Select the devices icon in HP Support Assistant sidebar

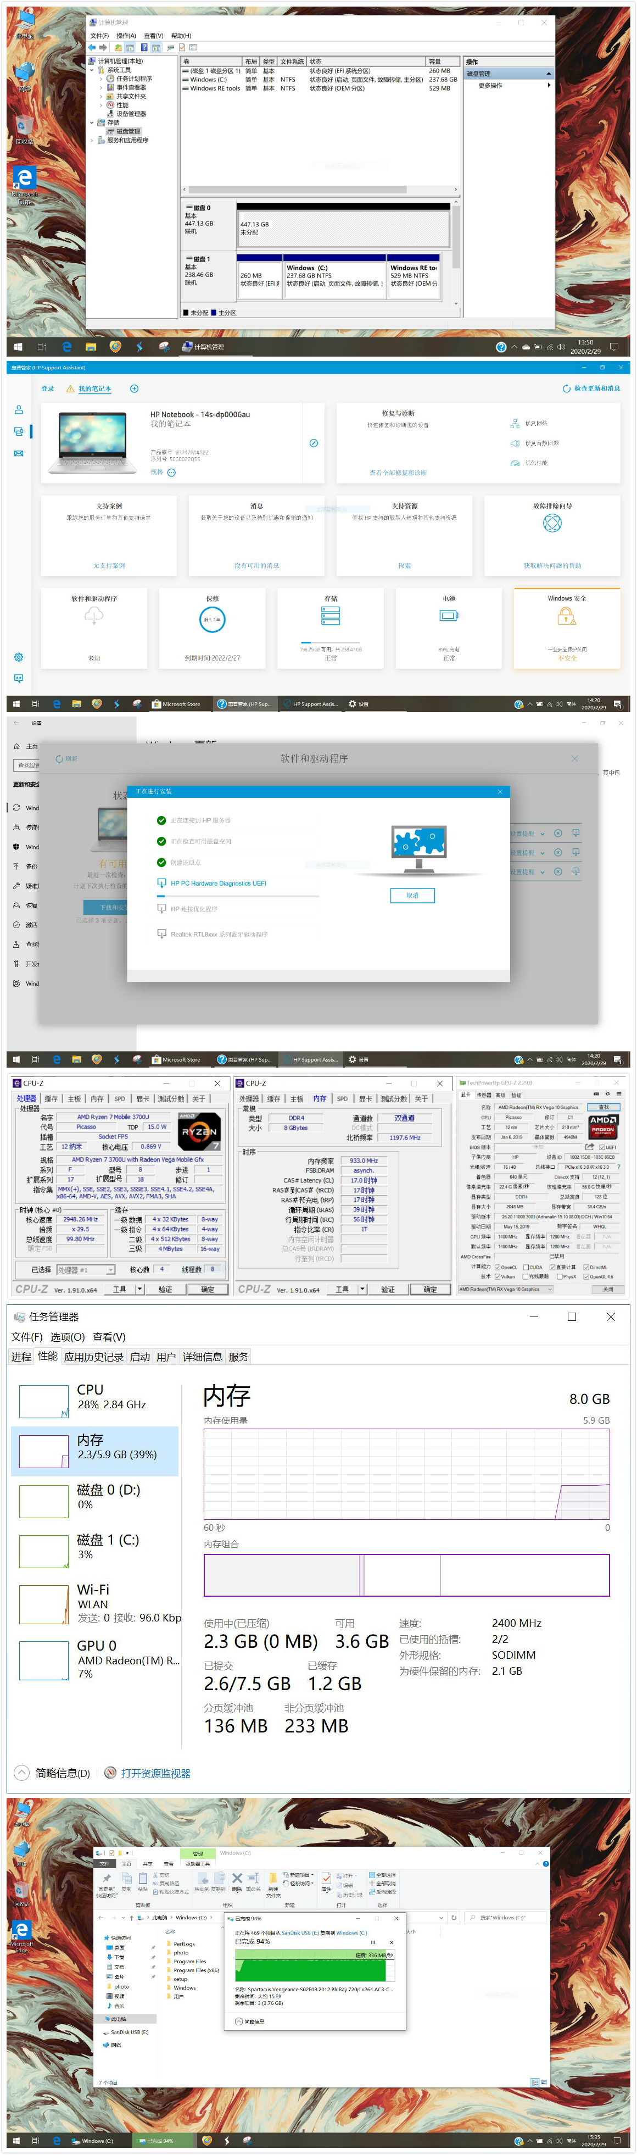[x=18, y=432]
